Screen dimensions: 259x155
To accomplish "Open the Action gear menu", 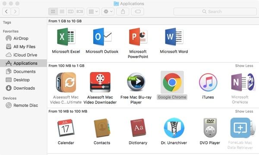I will coord(108,12).
